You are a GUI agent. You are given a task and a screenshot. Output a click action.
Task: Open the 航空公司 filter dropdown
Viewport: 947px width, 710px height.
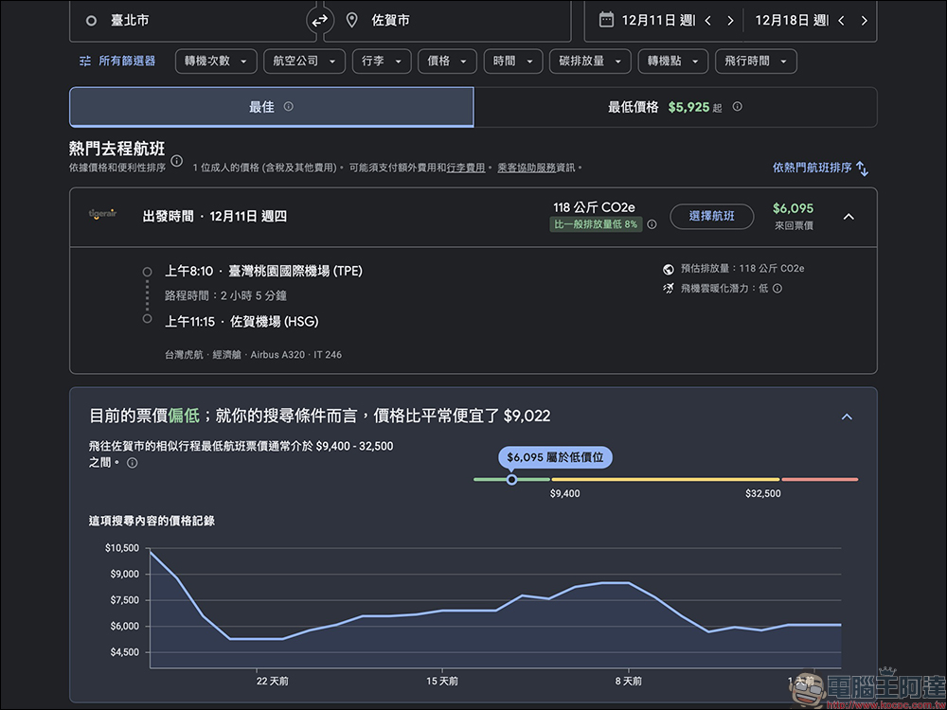pos(304,61)
